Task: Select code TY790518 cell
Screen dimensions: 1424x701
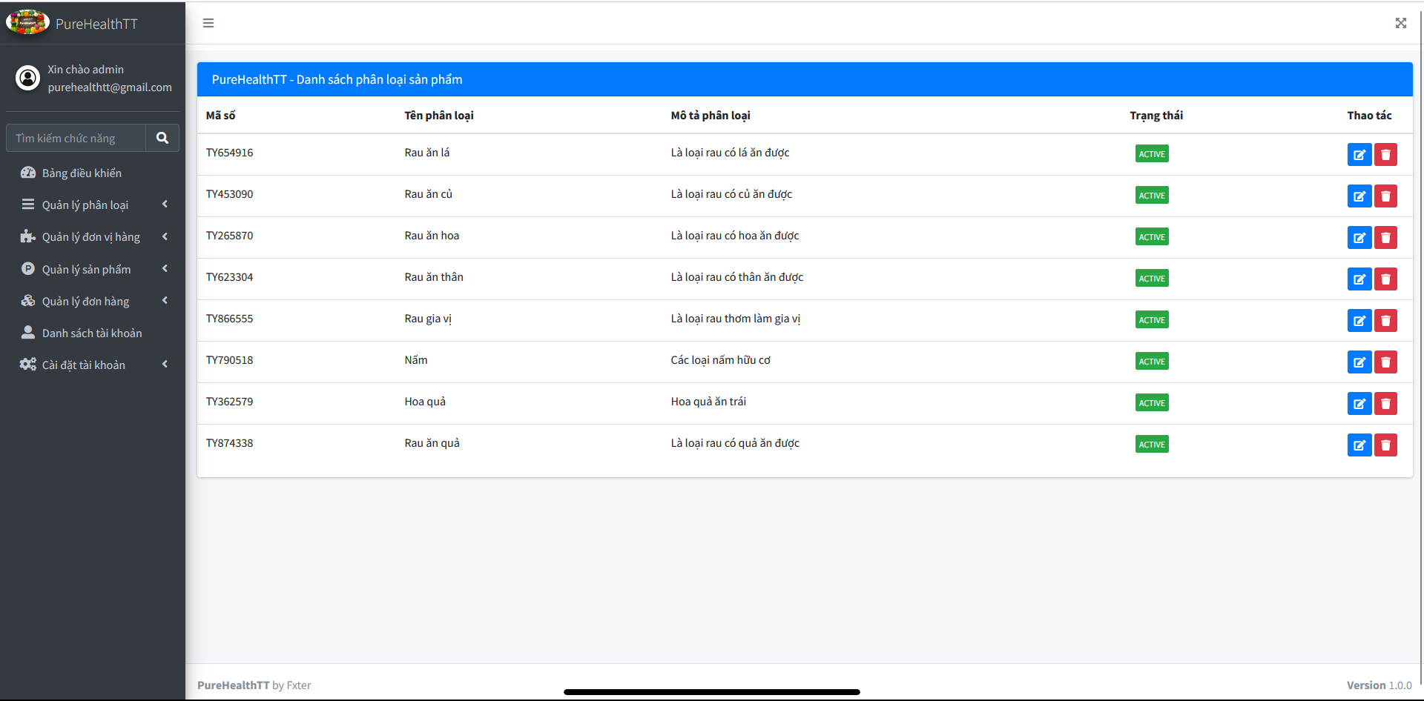Action: click(230, 360)
